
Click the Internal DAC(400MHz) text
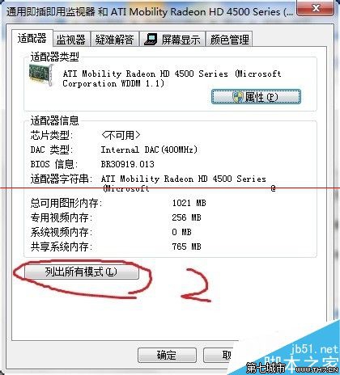pyautogui.click(x=149, y=150)
